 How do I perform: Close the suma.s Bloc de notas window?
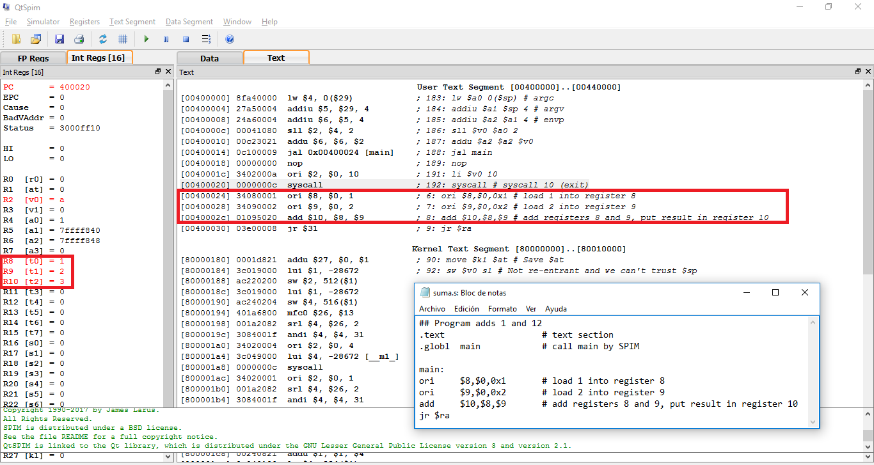coord(805,292)
